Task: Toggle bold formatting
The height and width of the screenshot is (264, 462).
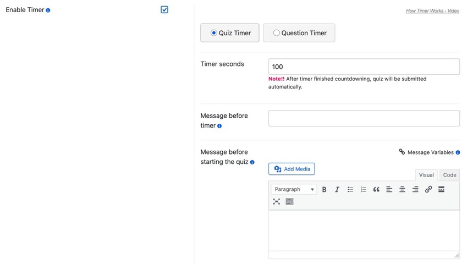Action: (x=324, y=189)
